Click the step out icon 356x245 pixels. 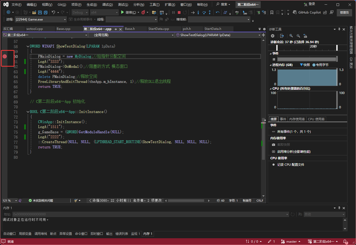pos(210,12)
